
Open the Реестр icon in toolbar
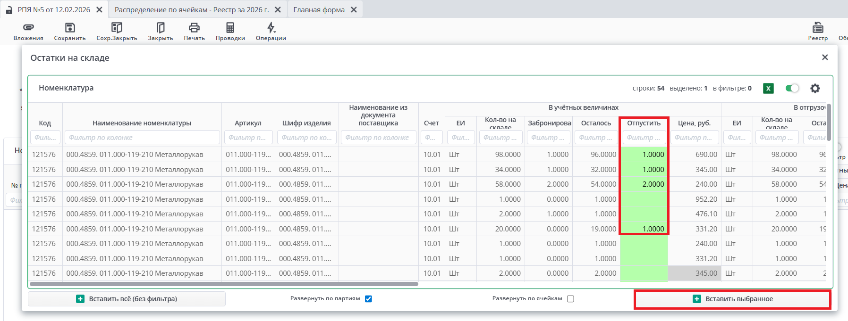click(x=818, y=28)
